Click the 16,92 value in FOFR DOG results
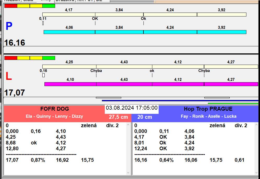 pos(62,160)
